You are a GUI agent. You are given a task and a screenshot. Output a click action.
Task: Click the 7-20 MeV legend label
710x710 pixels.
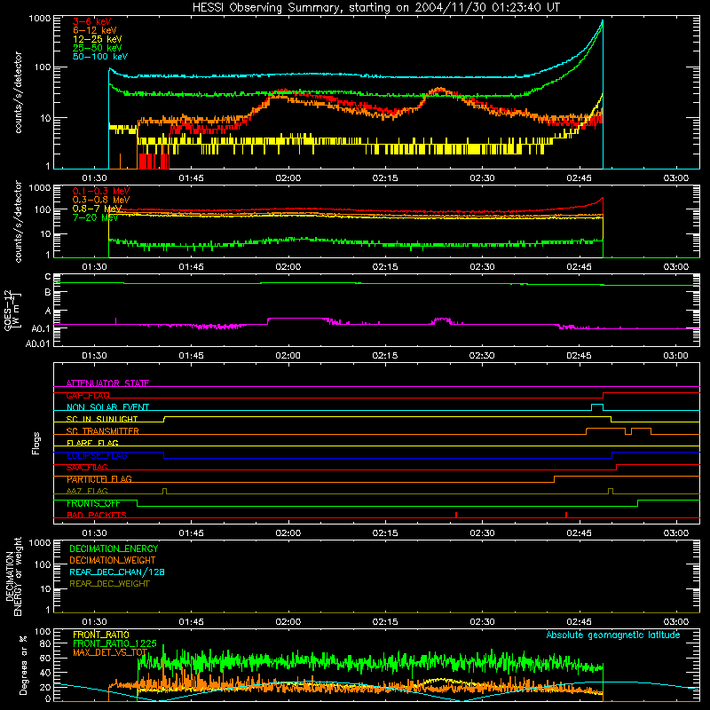[x=96, y=217]
